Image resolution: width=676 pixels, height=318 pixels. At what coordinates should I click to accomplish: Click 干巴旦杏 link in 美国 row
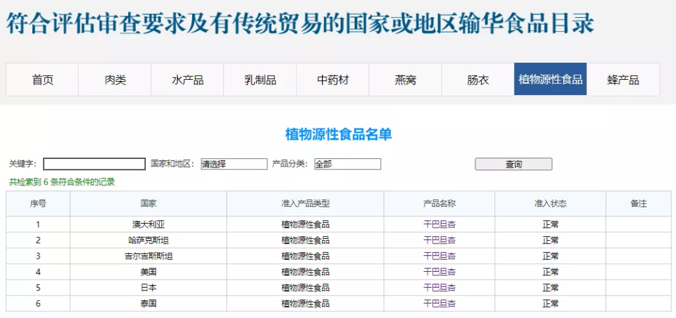[439, 272]
